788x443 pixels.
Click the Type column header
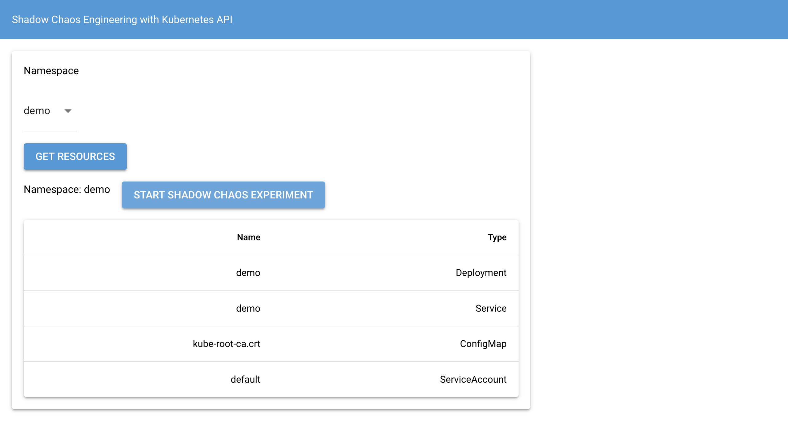click(497, 237)
